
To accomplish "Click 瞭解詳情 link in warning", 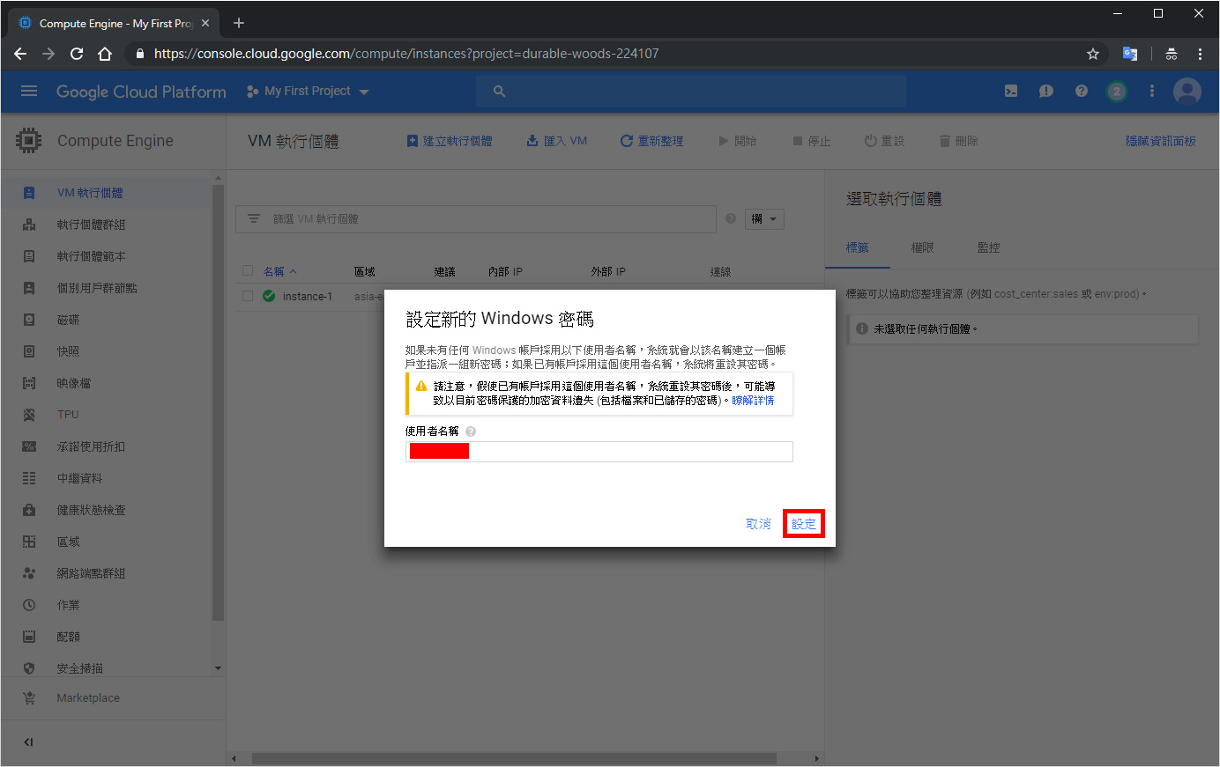I will click(753, 401).
